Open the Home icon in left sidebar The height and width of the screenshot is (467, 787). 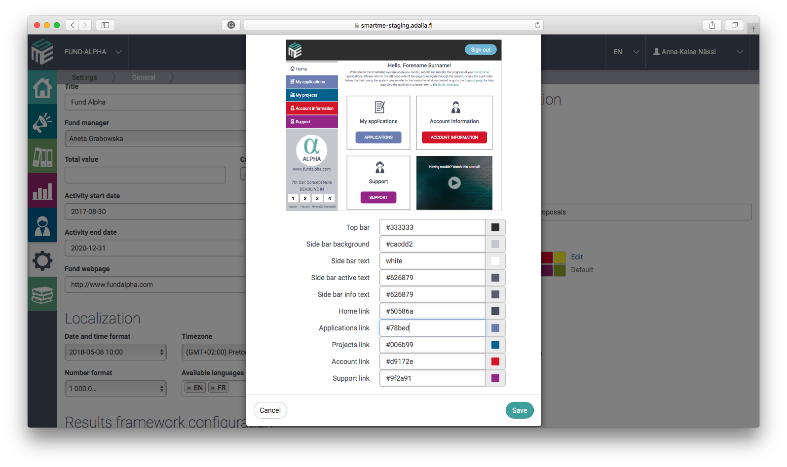(x=42, y=87)
